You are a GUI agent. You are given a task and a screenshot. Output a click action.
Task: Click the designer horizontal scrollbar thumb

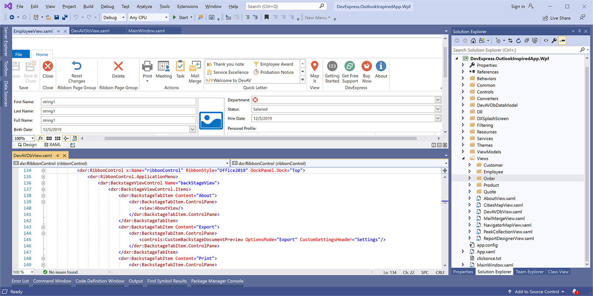[260, 138]
